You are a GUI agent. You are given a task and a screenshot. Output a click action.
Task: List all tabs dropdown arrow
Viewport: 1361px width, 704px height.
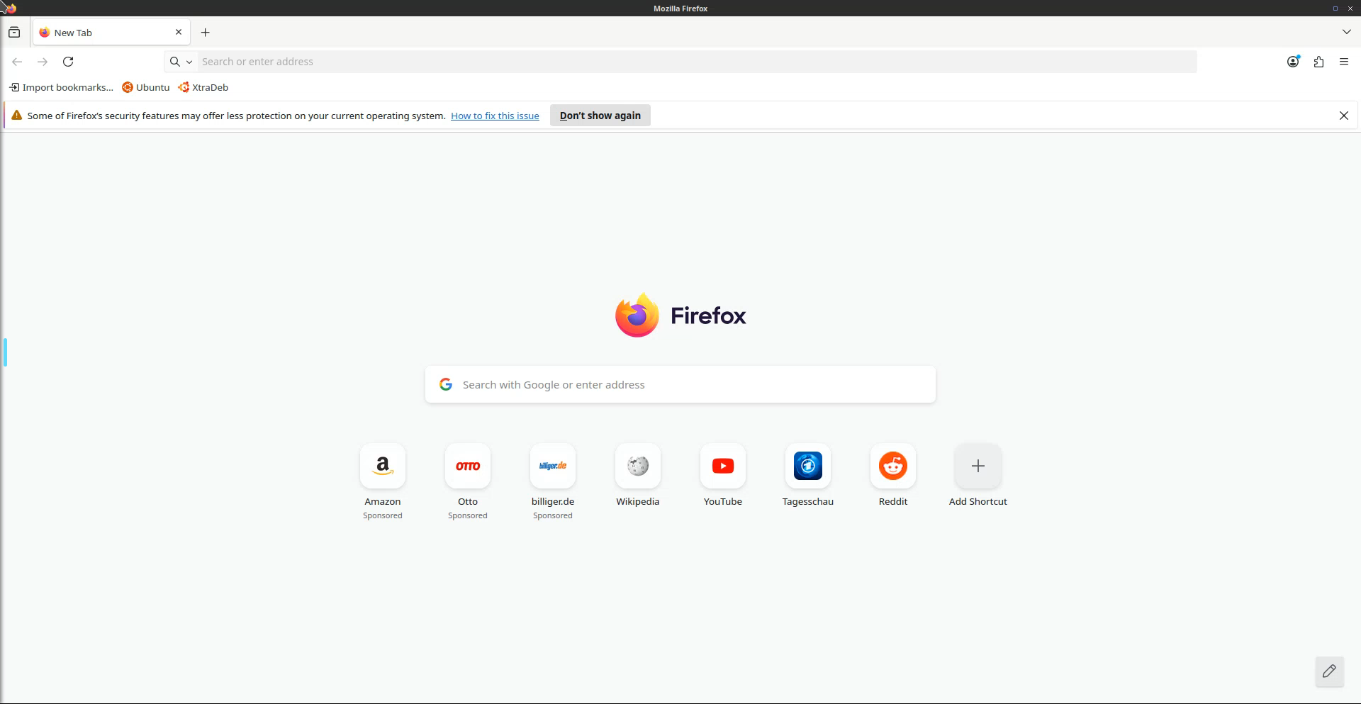point(1346,33)
